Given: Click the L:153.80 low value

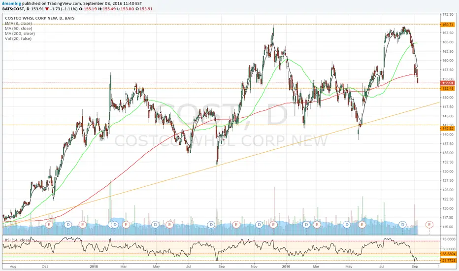Looking at the screenshot, I should click(125, 9).
